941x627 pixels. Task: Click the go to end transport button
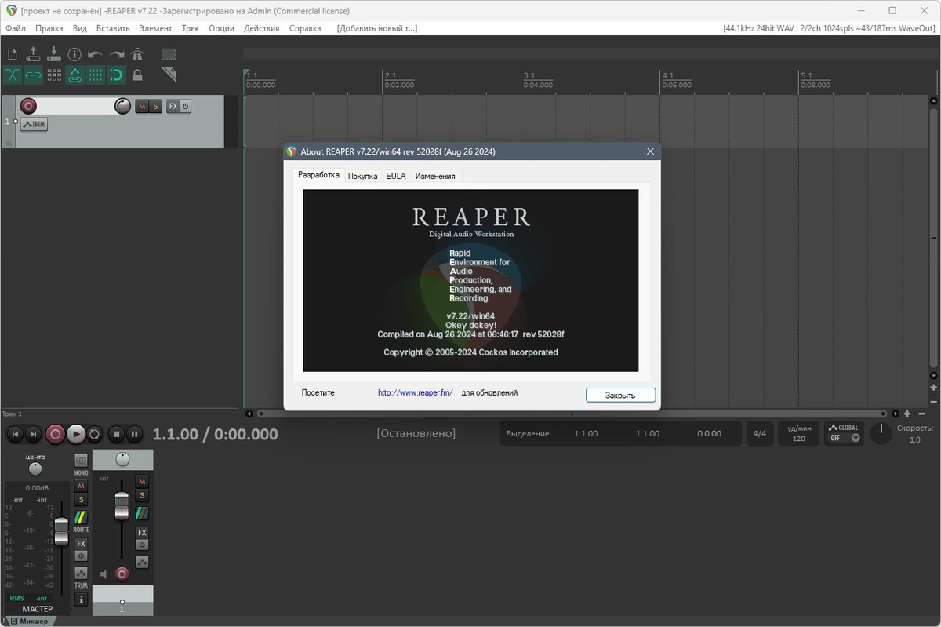(x=33, y=433)
